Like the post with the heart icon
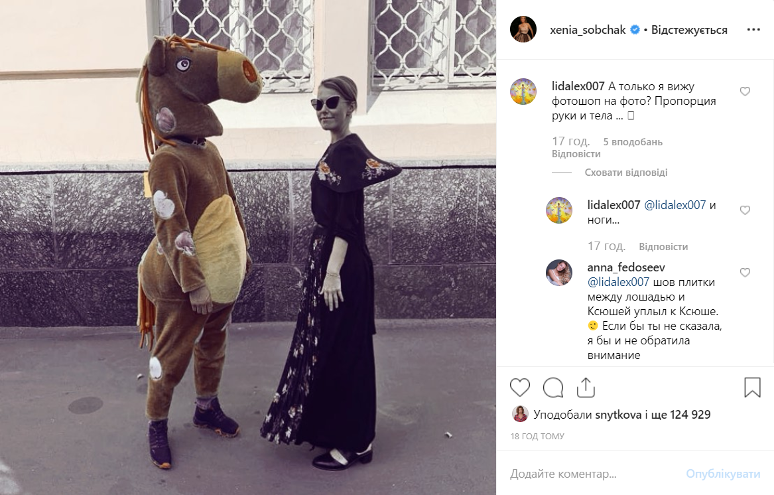 (520, 388)
